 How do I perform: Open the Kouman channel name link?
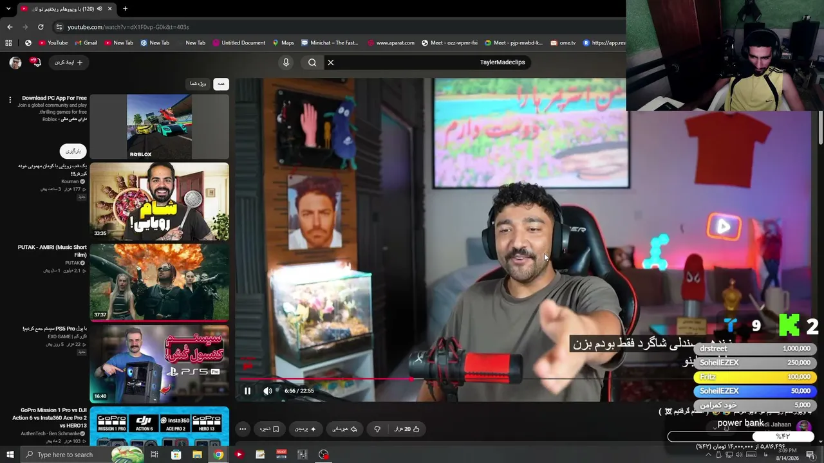70,181
